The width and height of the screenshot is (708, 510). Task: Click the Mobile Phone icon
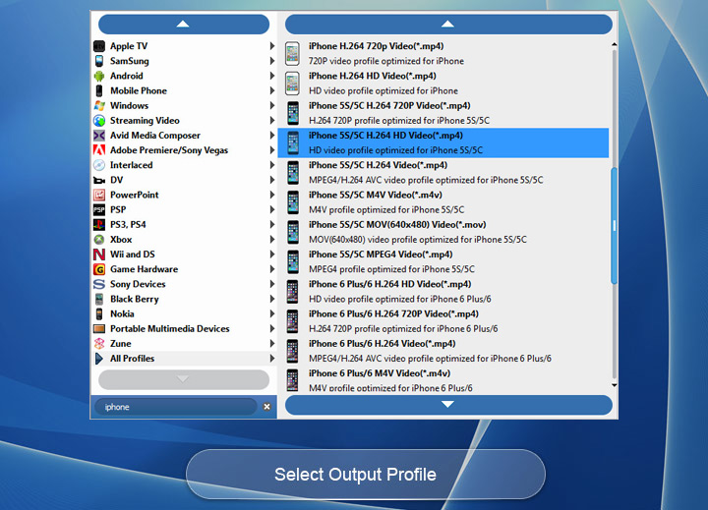pos(99,90)
